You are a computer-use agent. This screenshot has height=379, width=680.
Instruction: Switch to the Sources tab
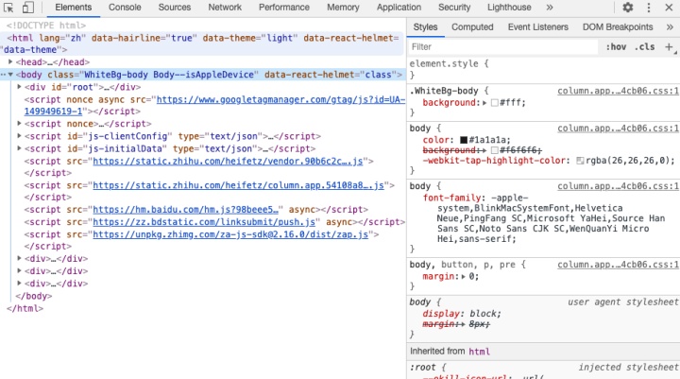[175, 8]
